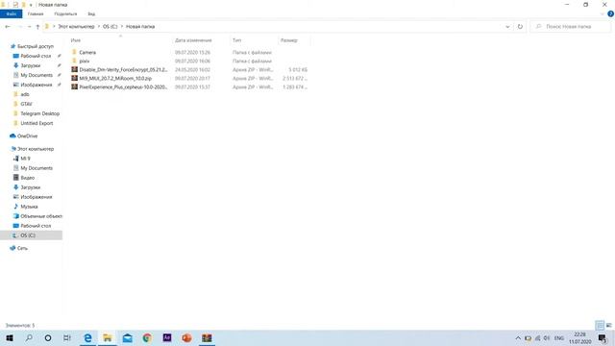Open pinned Загрузки under Quick access
This screenshot has width=615, height=346.
tap(30, 65)
